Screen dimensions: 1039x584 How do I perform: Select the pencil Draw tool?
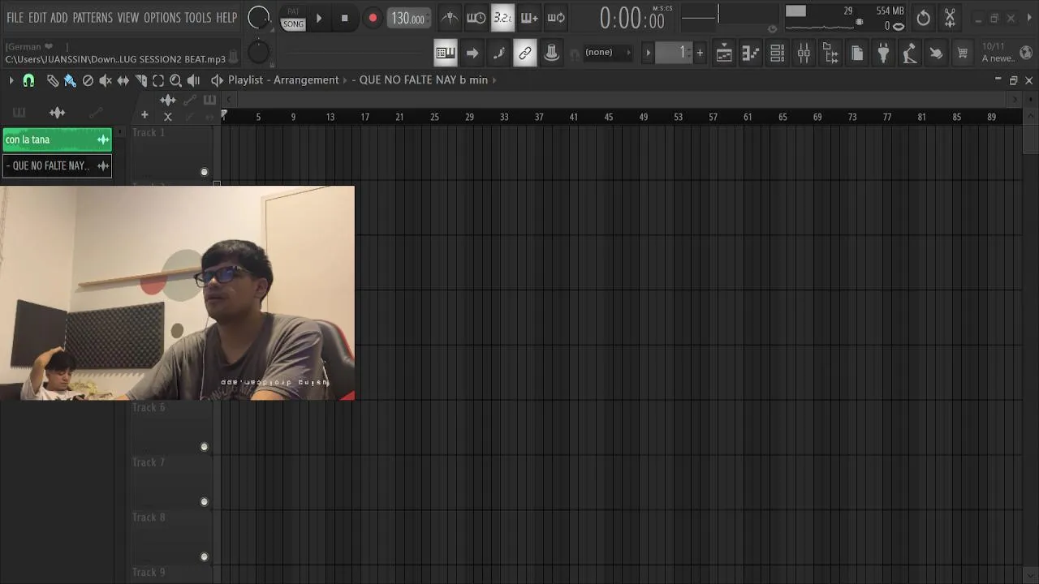coord(53,80)
